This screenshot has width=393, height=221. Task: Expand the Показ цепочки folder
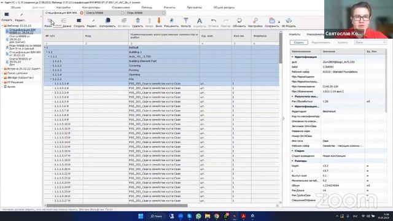[2, 73]
